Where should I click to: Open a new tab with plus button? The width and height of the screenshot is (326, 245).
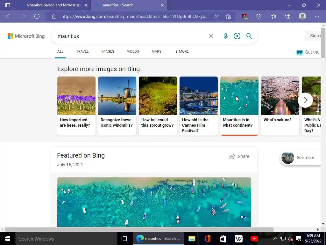[x=173, y=5]
